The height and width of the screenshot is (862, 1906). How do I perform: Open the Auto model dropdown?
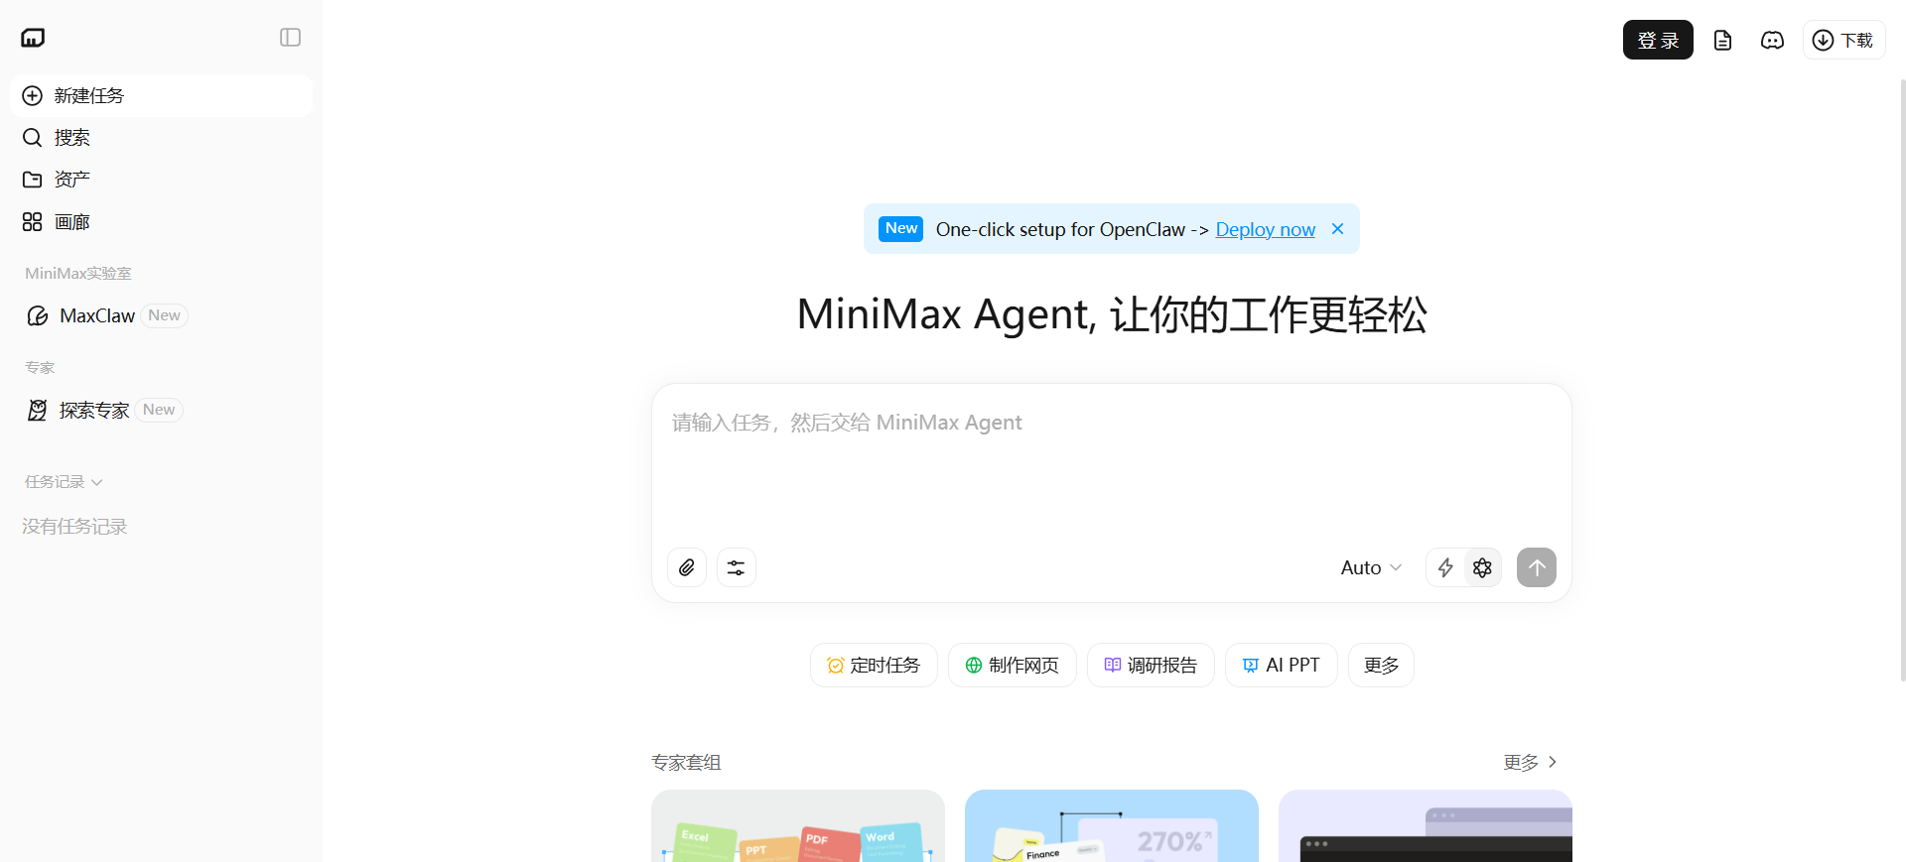pyautogui.click(x=1371, y=567)
